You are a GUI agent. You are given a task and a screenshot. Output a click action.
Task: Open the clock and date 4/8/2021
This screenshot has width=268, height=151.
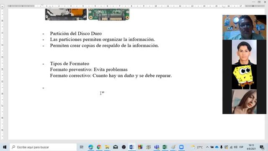click(251, 147)
